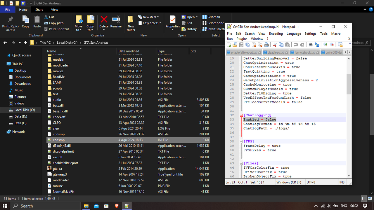This screenshot has height=210, width=374.
Task: Collapse [Fixes] section fold marker
Action: pyautogui.click(x=241, y=163)
